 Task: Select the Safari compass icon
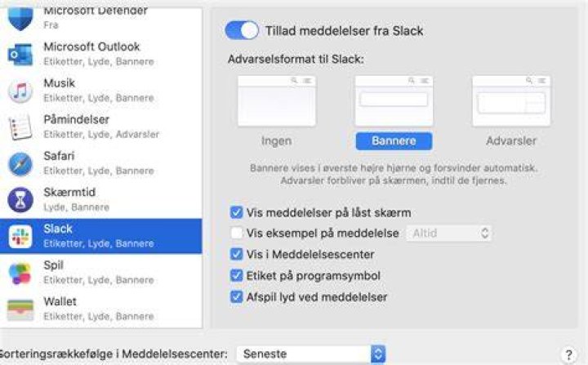[x=20, y=164]
